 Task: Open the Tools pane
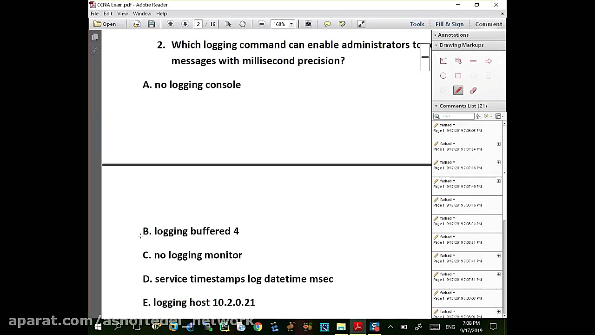[417, 24]
